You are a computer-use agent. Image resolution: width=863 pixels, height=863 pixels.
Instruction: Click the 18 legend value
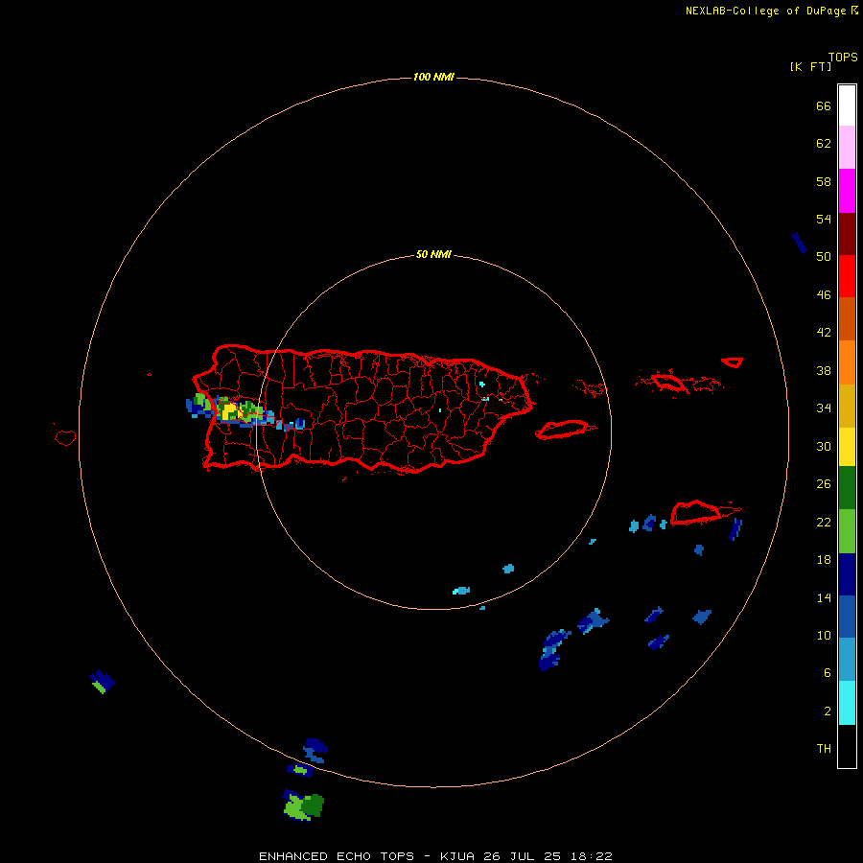coord(824,560)
